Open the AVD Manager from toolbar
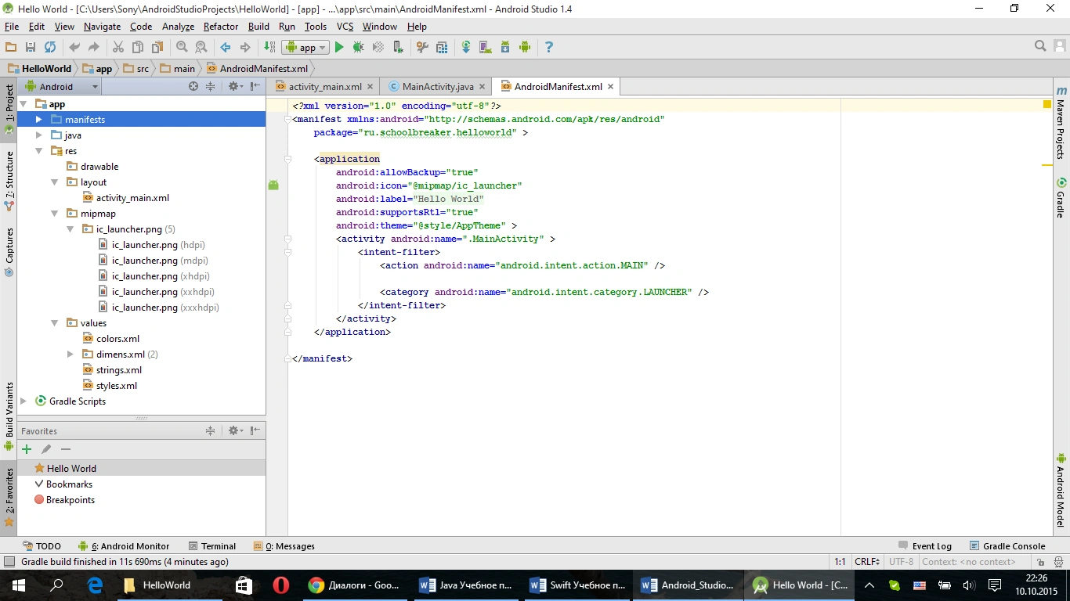The width and height of the screenshot is (1070, 601). coord(485,48)
